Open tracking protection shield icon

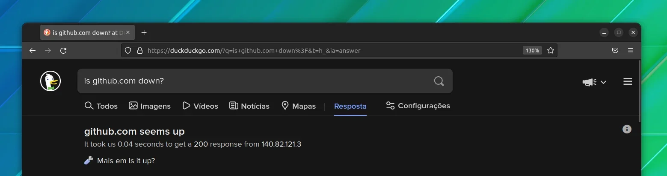127,50
